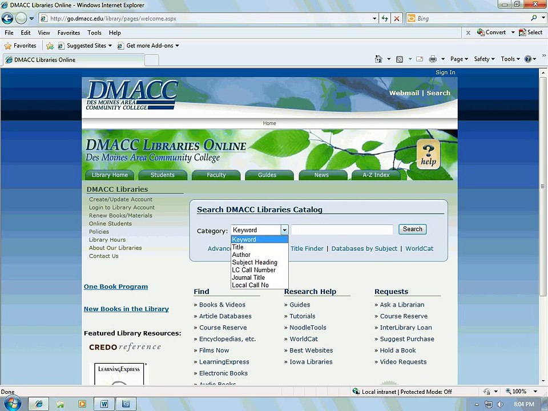Open the Tools command bar dropdown
The height and width of the screenshot is (411, 548).
(510, 59)
